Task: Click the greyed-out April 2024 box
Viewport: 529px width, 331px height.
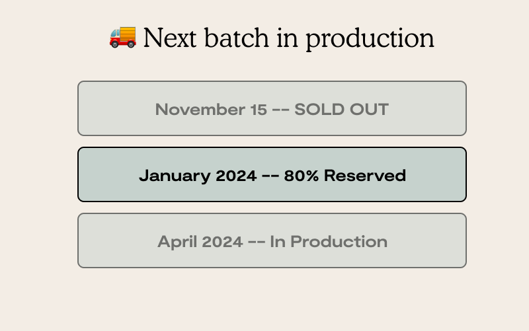Action: (x=272, y=240)
